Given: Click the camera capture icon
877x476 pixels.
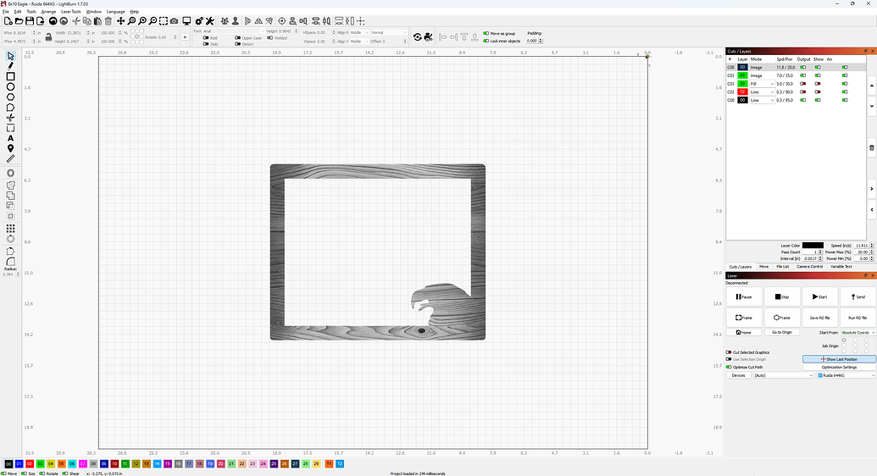Looking at the screenshot, I should (174, 20).
